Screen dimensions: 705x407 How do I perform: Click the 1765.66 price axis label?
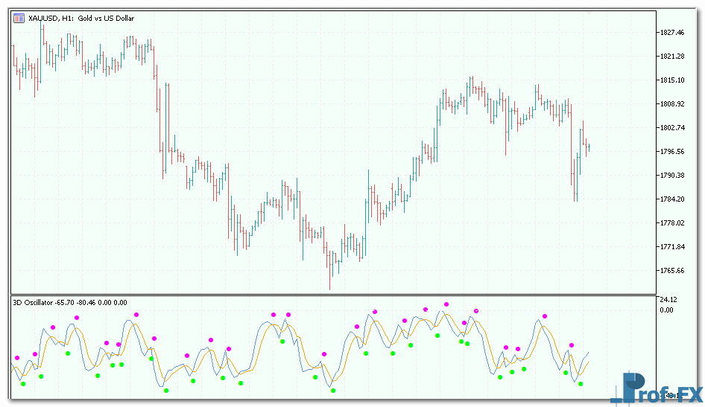point(671,271)
